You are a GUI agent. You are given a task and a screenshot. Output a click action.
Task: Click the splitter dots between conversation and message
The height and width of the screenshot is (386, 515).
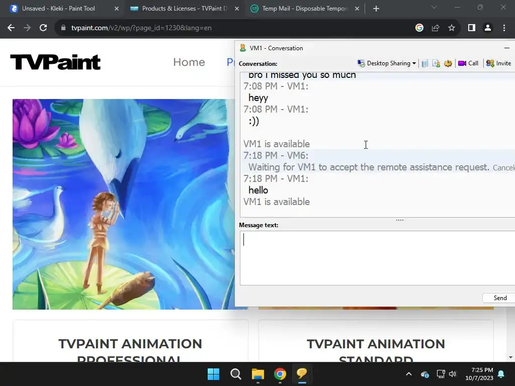pyautogui.click(x=400, y=220)
